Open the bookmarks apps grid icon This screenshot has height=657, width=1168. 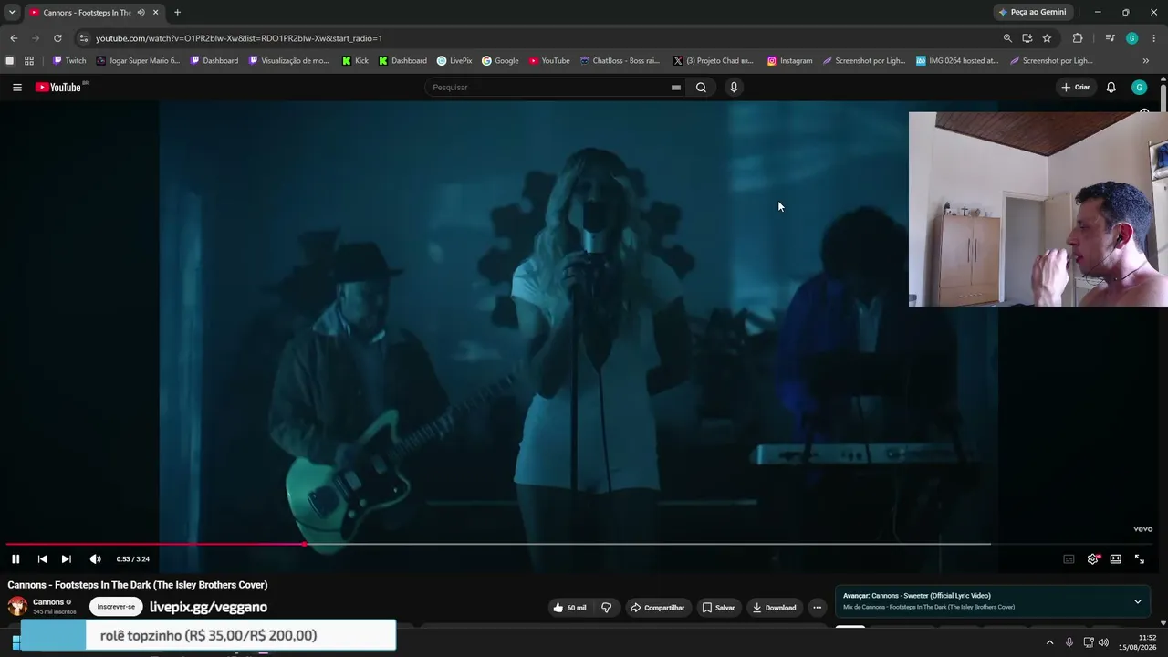click(29, 61)
